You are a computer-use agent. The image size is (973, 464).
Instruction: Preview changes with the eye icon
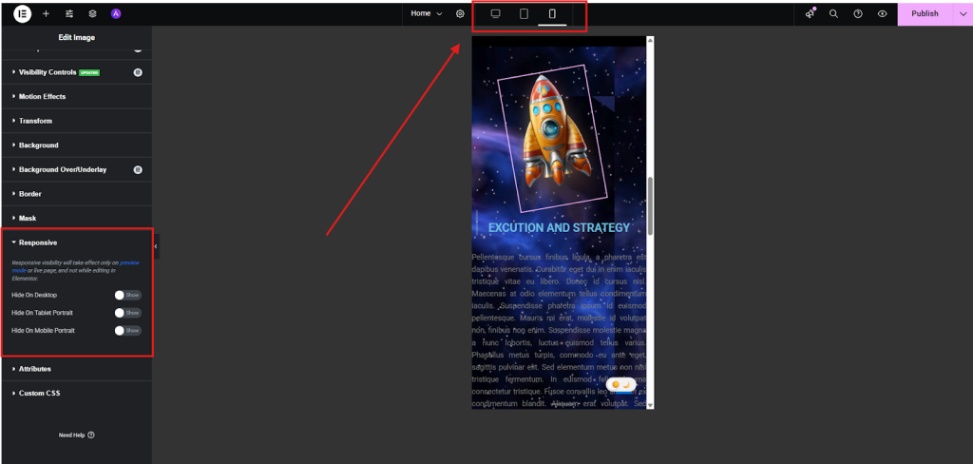pyautogui.click(x=883, y=13)
